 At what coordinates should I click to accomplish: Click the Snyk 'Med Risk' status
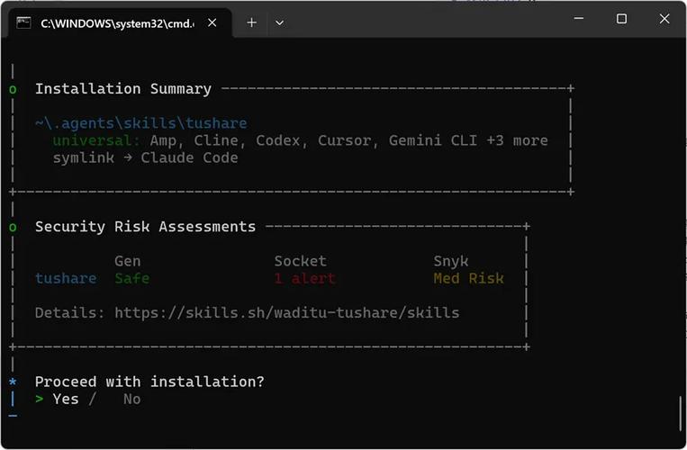[x=469, y=278]
